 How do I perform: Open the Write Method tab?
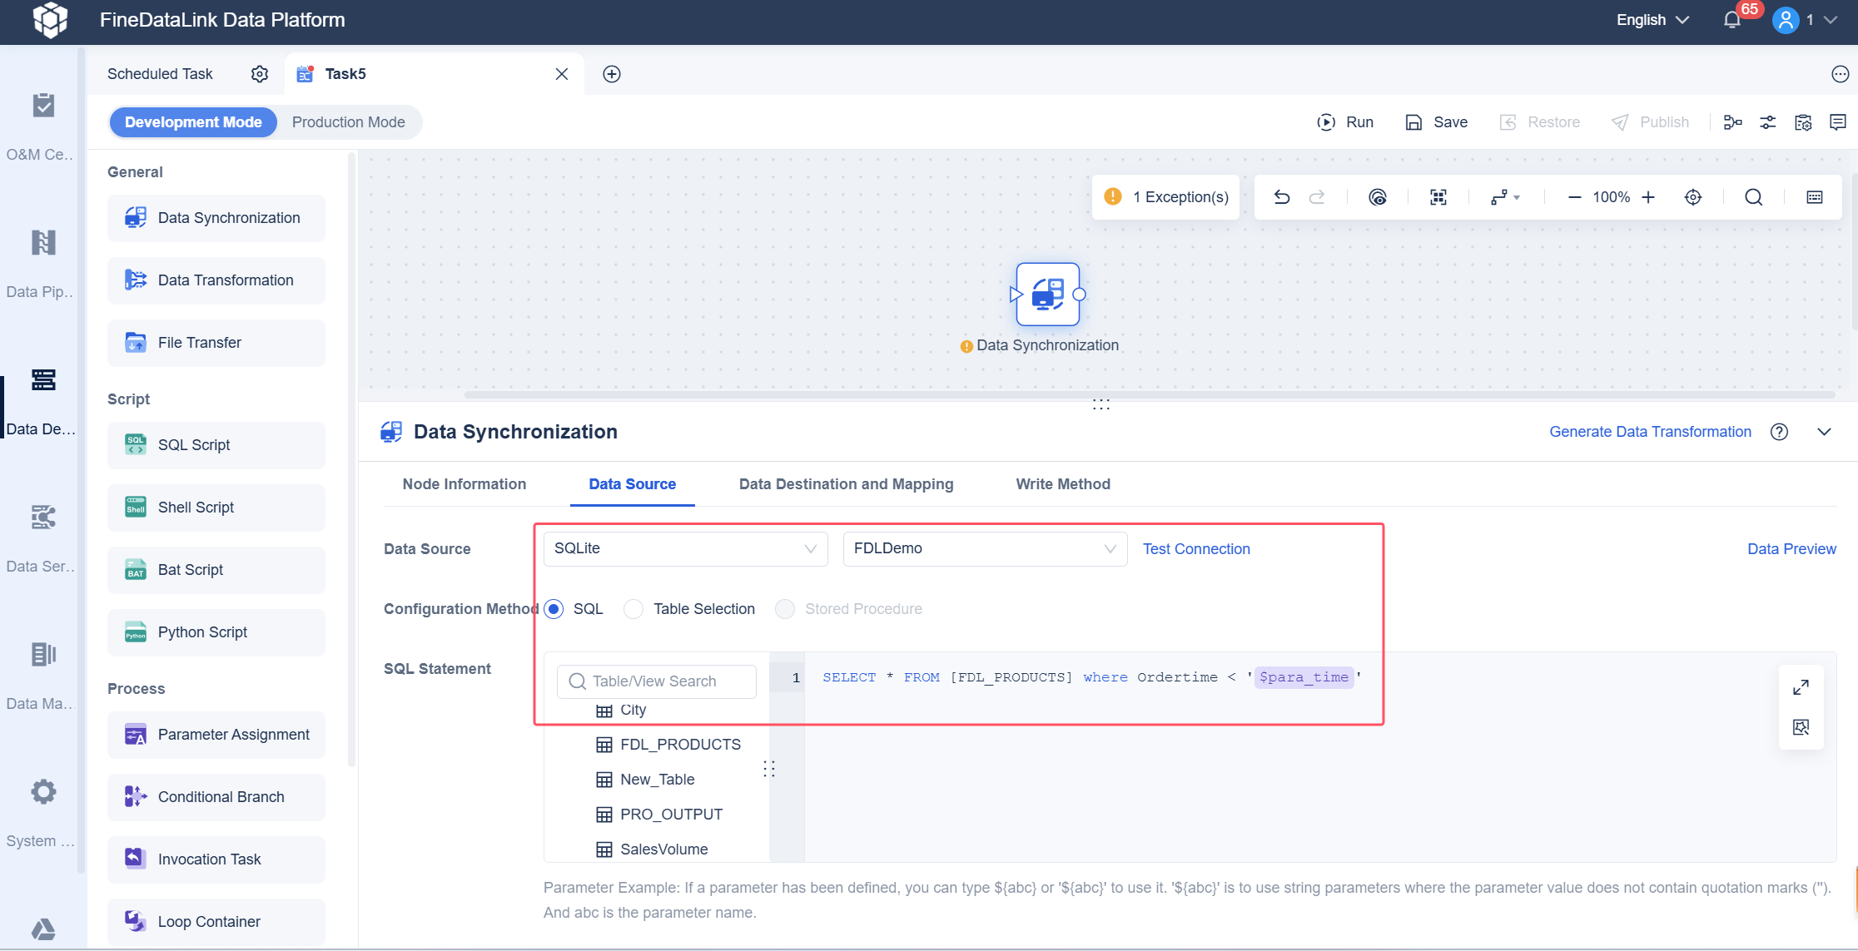(1062, 484)
